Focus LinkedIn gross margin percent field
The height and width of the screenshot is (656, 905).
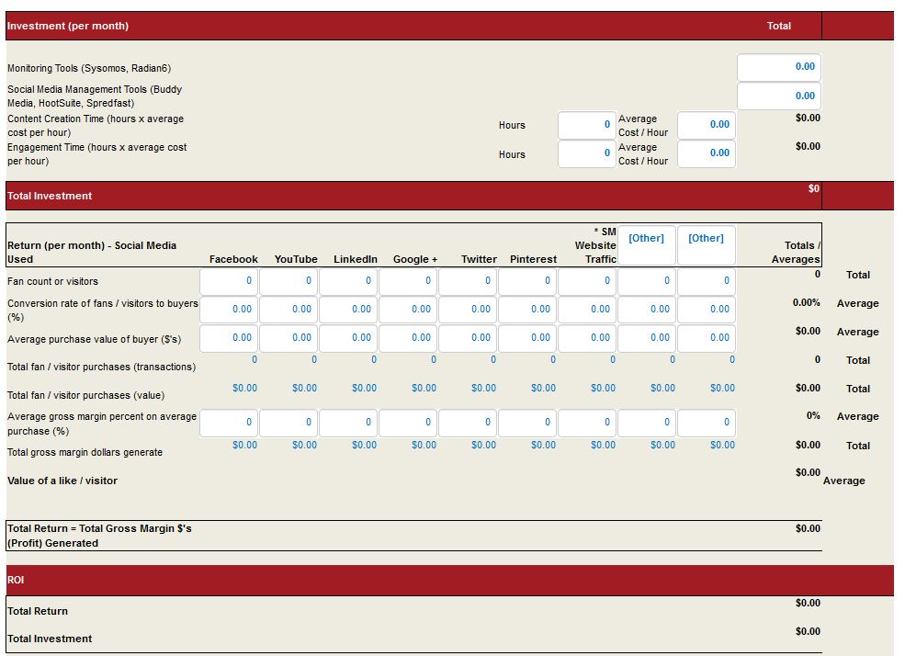(348, 423)
